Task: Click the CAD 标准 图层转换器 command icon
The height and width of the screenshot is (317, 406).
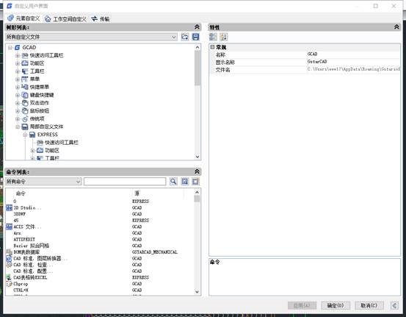Action: (x=9, y=258)
